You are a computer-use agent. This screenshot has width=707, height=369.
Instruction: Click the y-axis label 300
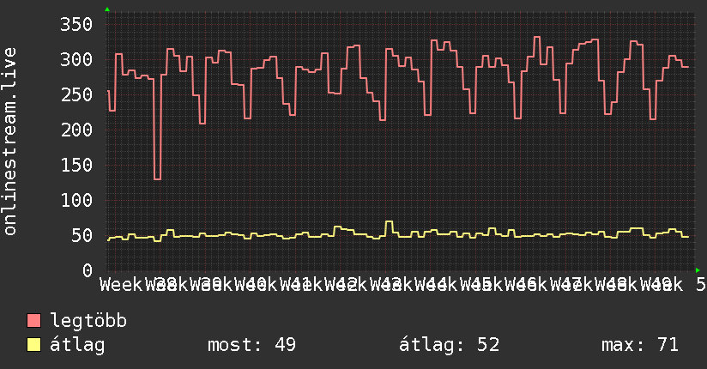76,59
